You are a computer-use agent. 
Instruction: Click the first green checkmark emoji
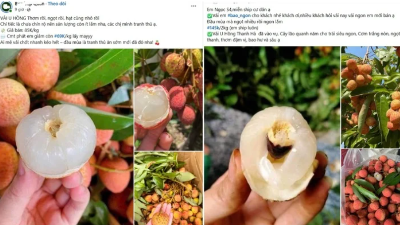pyautogui.click(x=209, y=16)
